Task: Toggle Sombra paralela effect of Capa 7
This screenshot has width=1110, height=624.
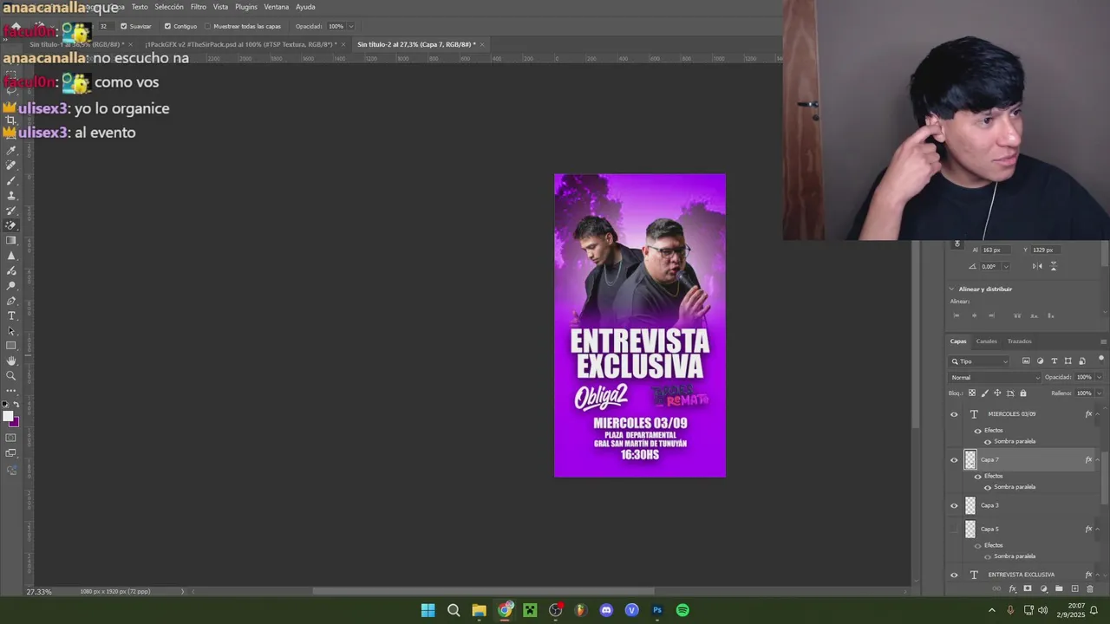Action: 987,487
